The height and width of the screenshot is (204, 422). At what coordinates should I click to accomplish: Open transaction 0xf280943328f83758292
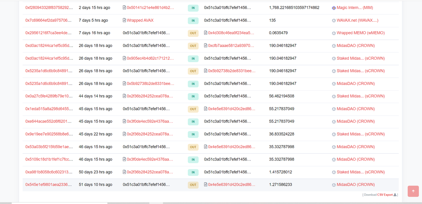[x=49, y=8]
